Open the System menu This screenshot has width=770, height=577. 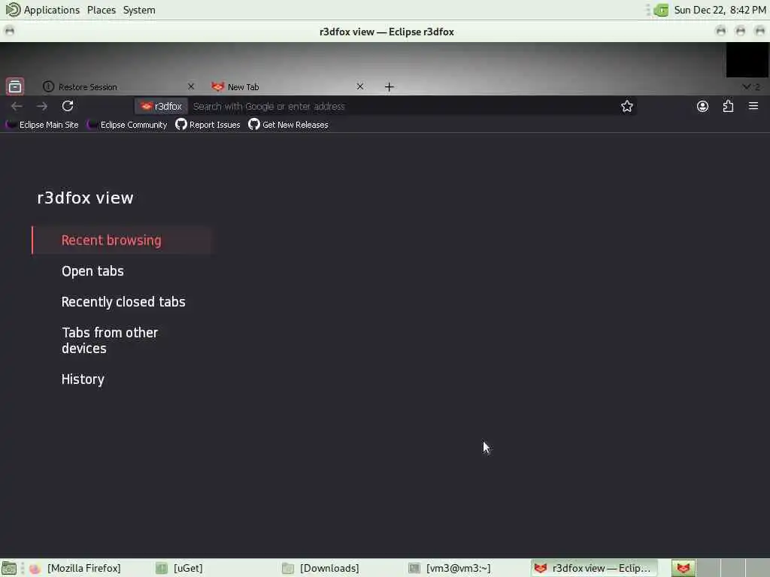[139, 10]
